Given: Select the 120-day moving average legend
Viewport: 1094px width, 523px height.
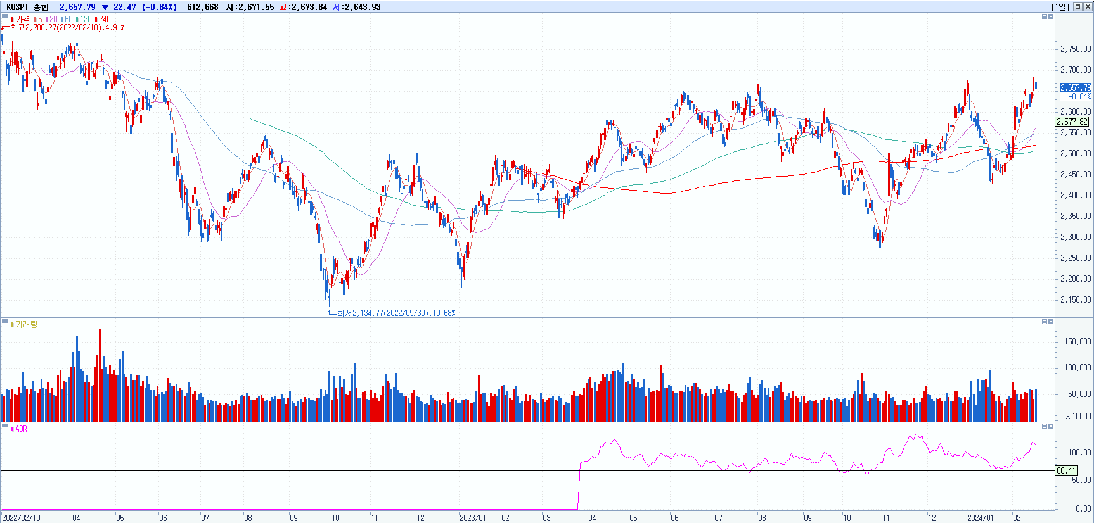Looking at the screenshot, I should [x=84, y=20].
